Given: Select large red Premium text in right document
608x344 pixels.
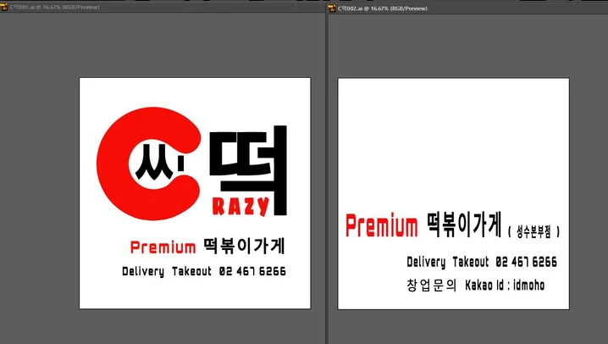Looking at the screenshot, I should point(381,226).
